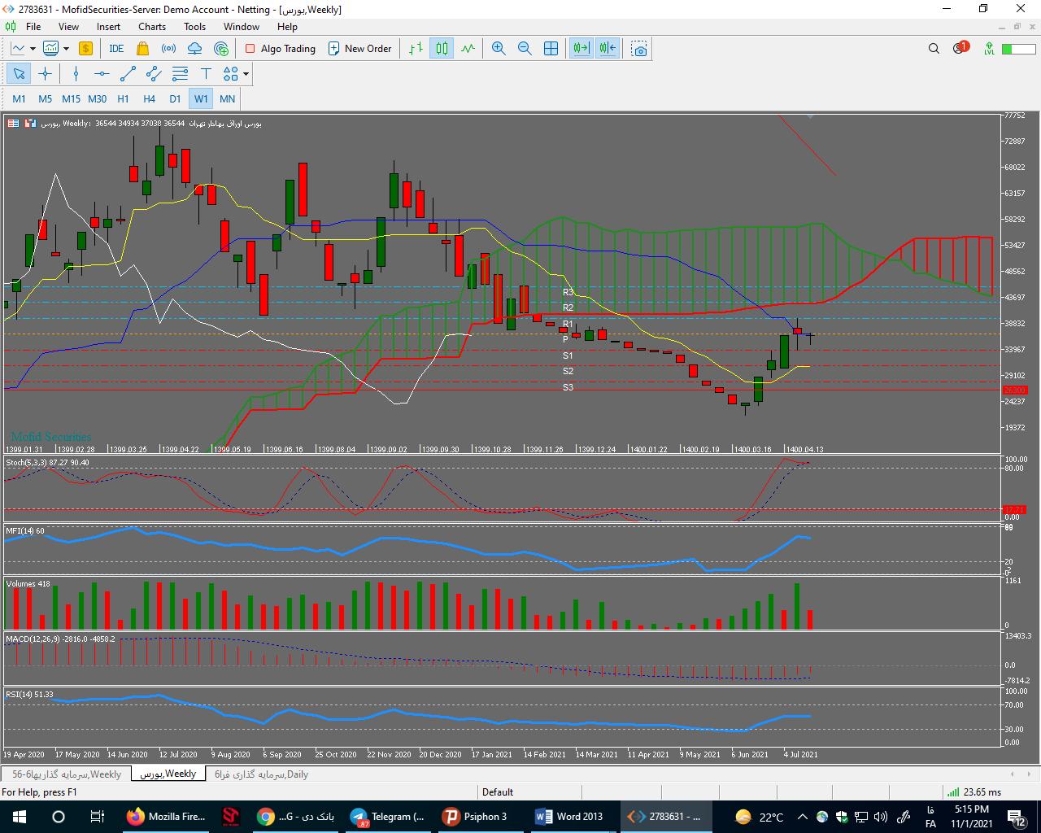Screen dimensions: 1041x833
Task: Click the Market Watch dollar icon
Action: tap(85, 49)
